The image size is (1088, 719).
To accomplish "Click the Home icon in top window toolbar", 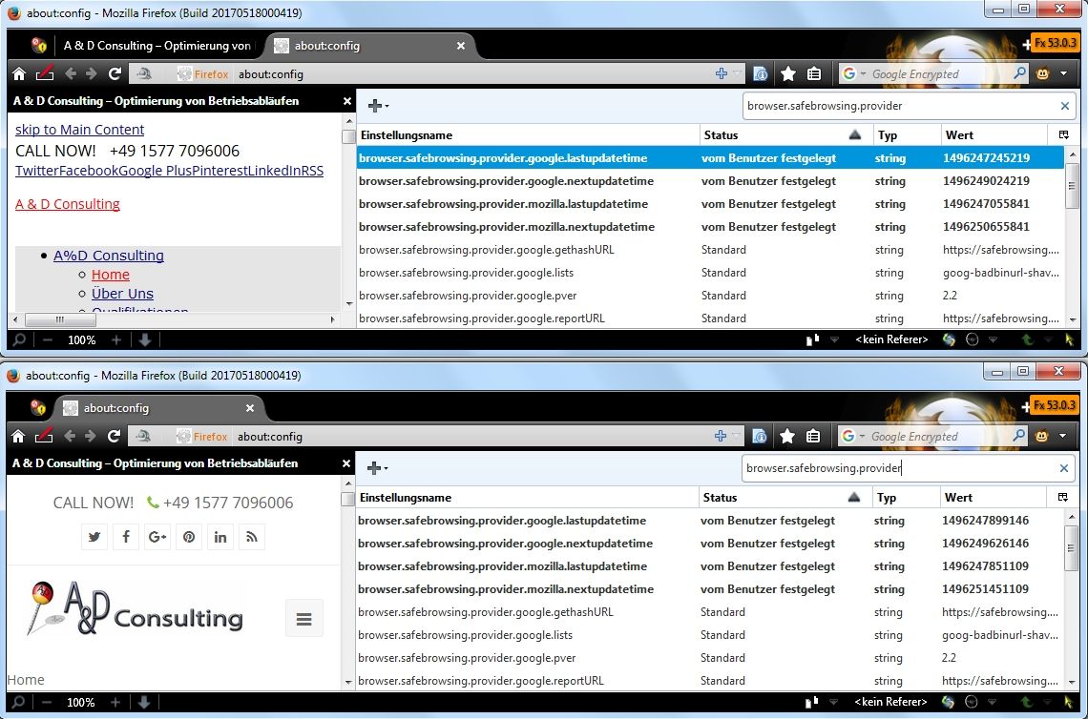I will [x=18, y=73].
